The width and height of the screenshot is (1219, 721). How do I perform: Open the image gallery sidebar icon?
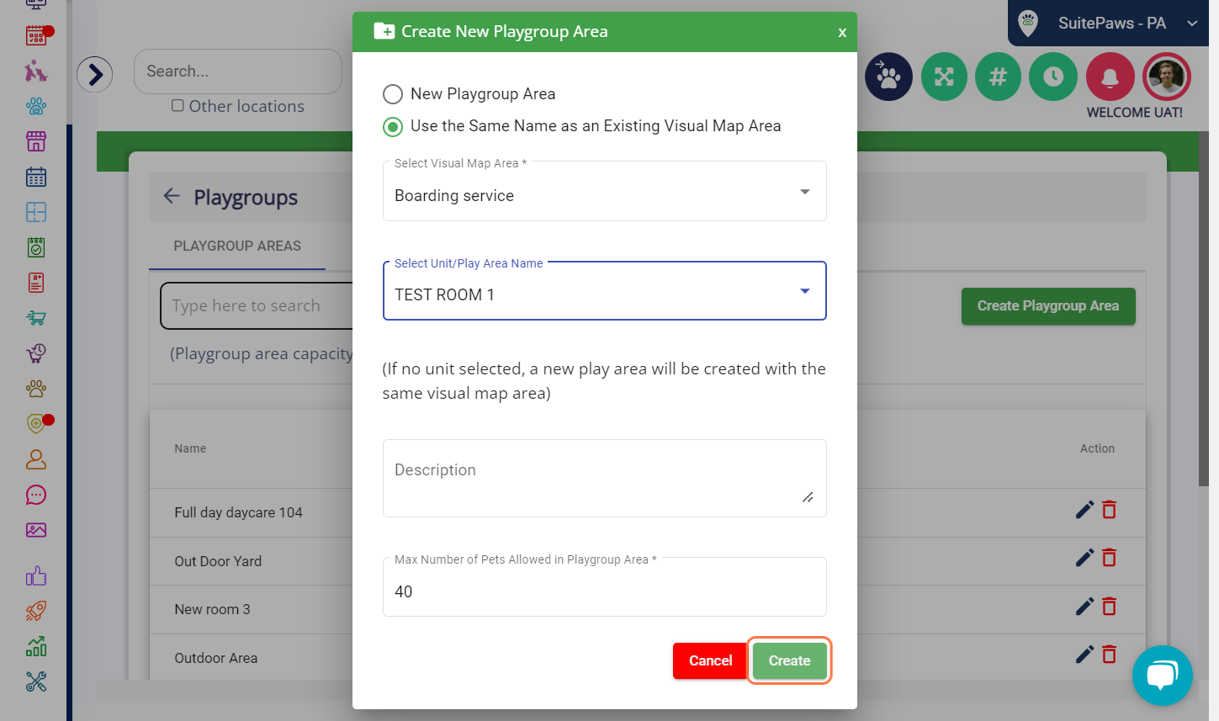tap(36, 530)
